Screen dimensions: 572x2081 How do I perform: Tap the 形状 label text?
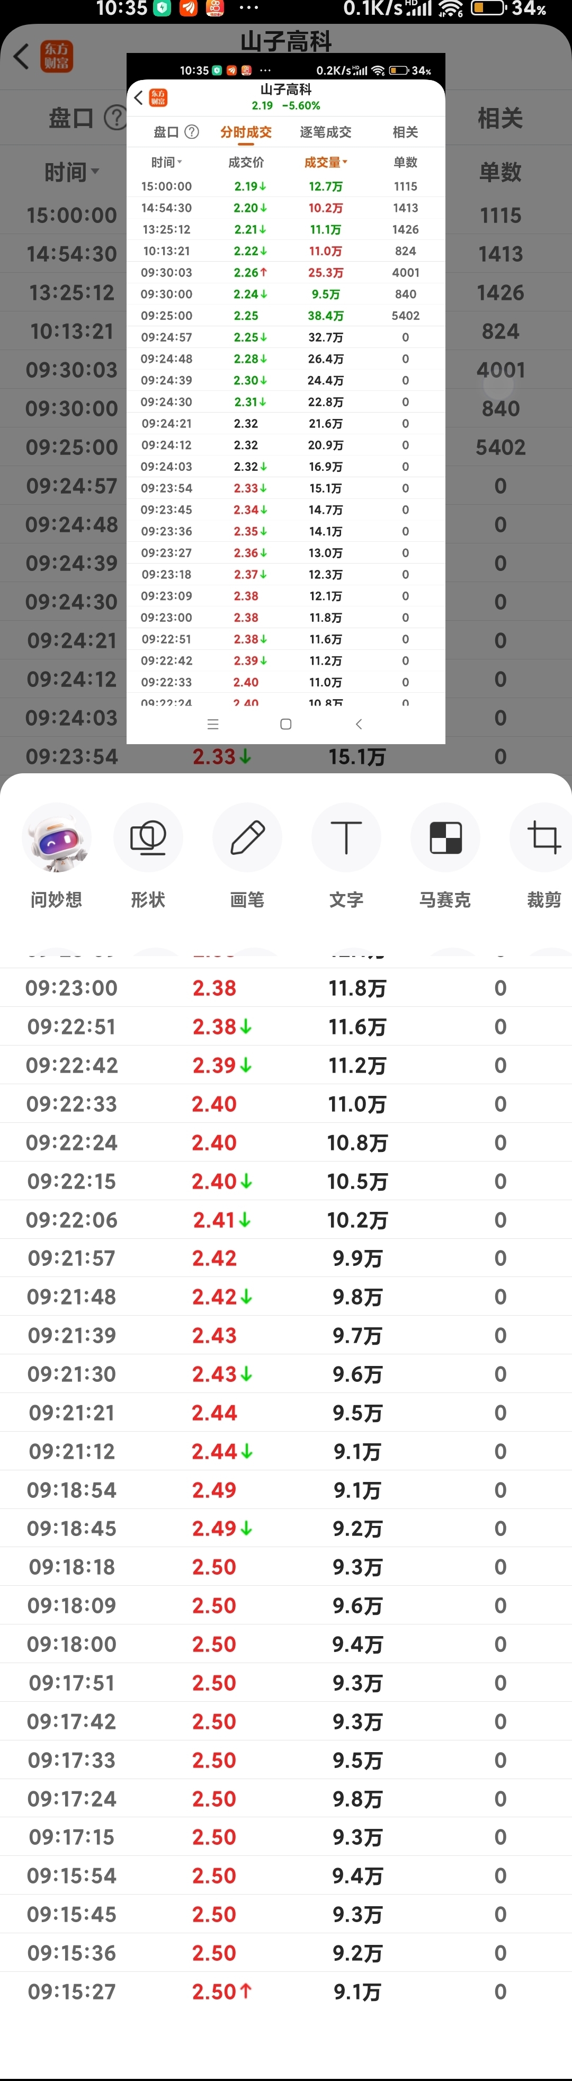point(148,899)
